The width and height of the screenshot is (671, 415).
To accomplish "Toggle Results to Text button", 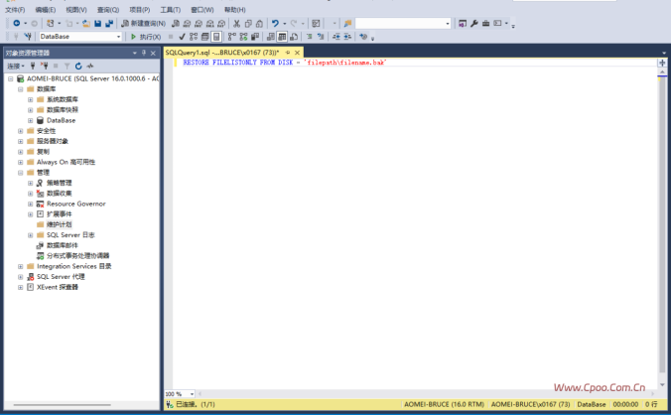I will [x=270, y=37].
